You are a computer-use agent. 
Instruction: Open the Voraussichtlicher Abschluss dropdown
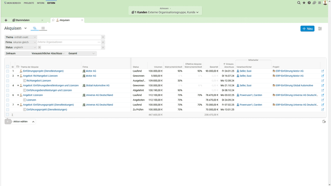48,53
